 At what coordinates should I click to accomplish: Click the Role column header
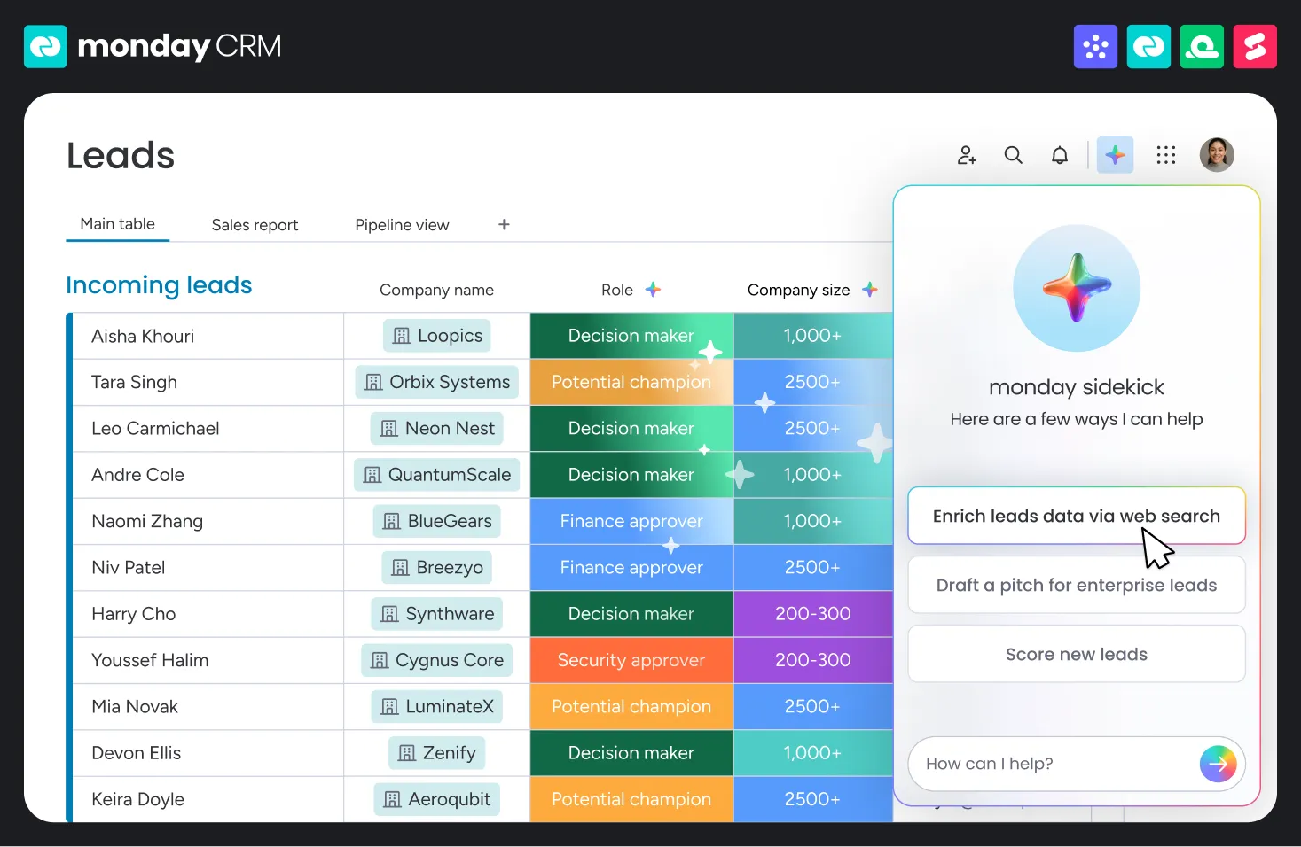pos(617,290)
